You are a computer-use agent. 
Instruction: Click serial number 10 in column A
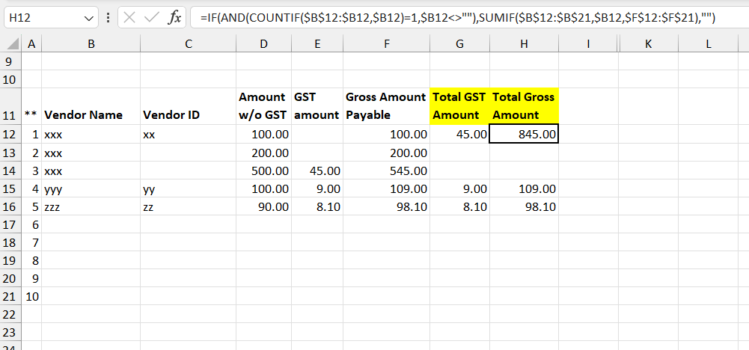31,296
